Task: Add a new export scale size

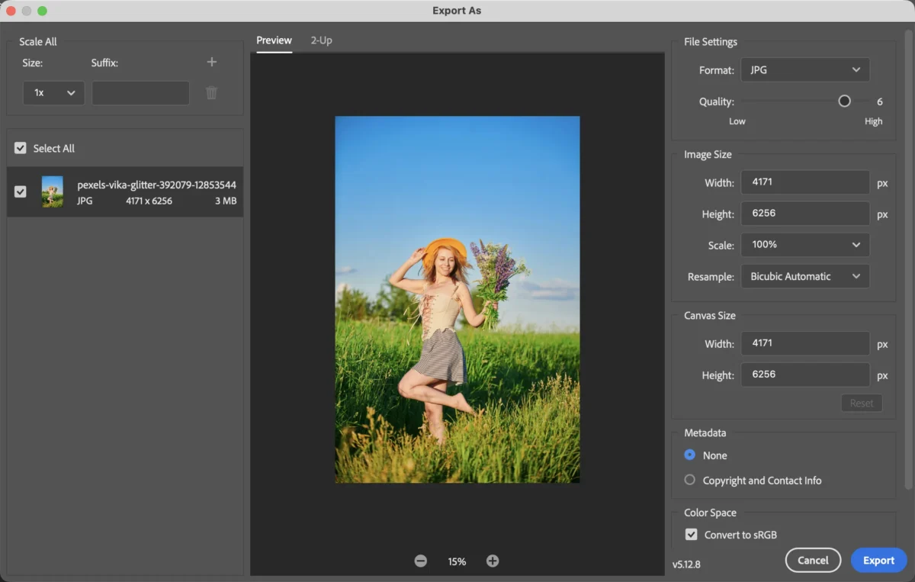Action: (x=211, y=62)
